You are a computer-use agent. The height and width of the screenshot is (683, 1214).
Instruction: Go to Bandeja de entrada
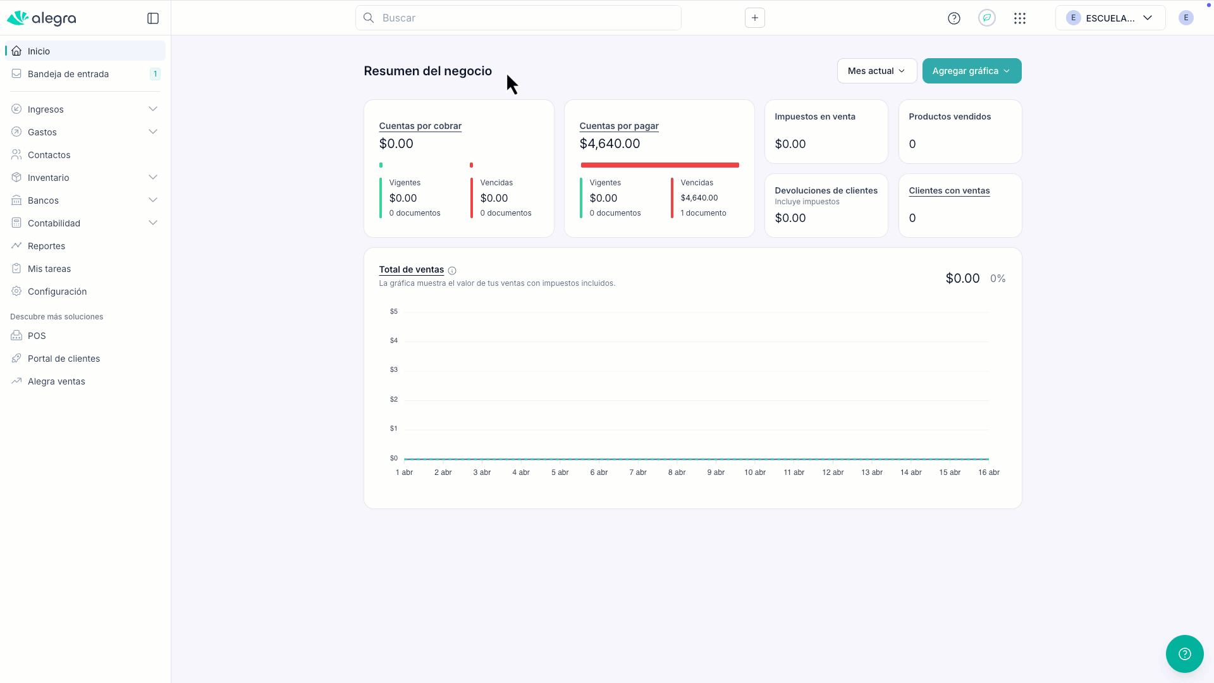(x=68, y=74)
